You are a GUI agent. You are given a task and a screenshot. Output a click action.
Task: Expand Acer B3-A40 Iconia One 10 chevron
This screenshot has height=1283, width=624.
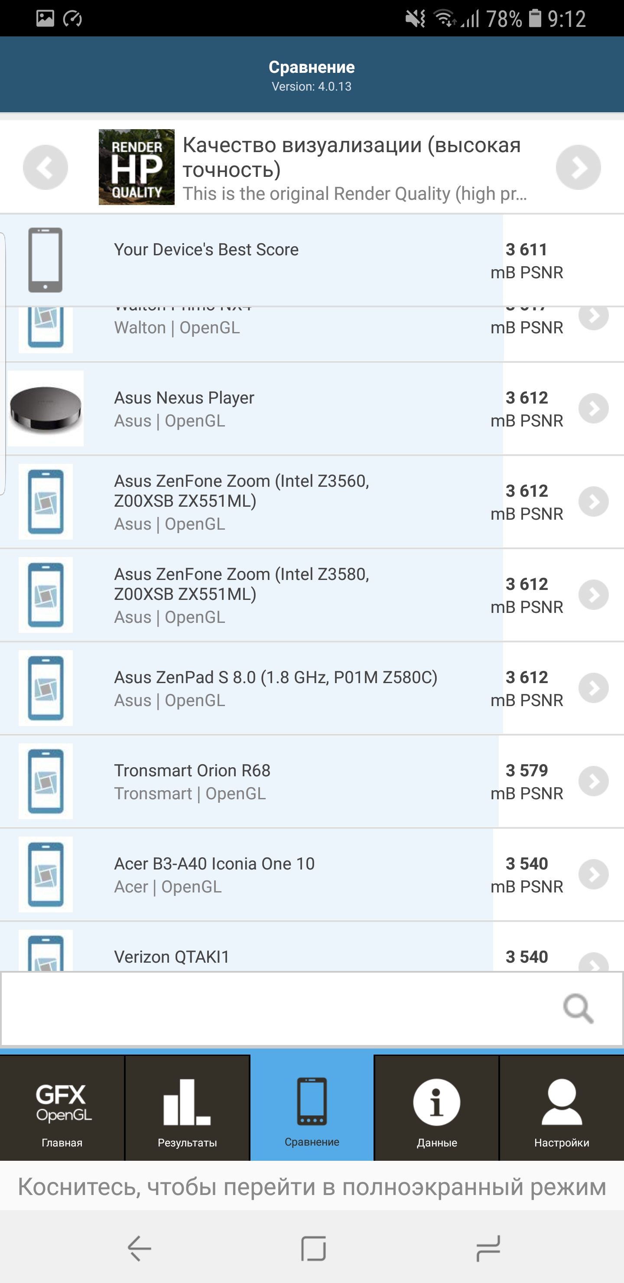[593, 874]
